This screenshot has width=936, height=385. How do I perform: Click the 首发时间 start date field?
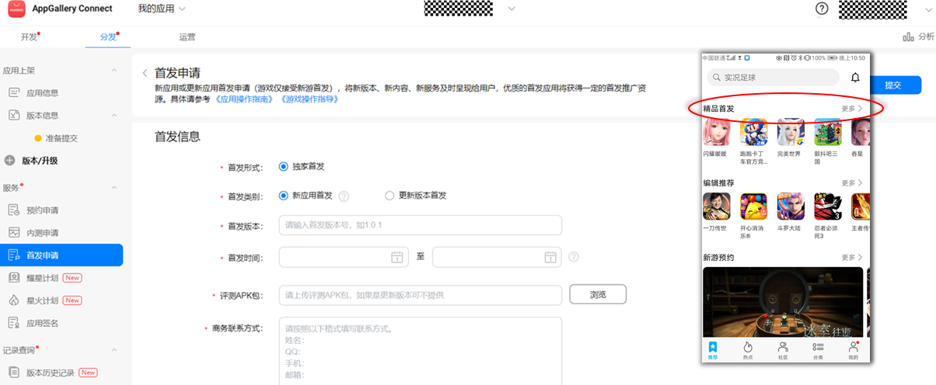point(344,257)
